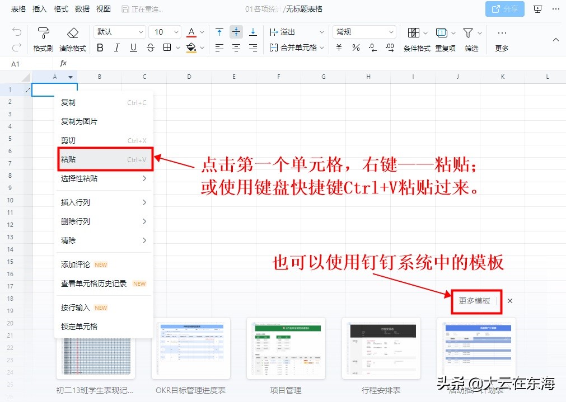Screen dimensions: 566x402
Task: Open the borders dropdown arrow
Action: (178, 48)
